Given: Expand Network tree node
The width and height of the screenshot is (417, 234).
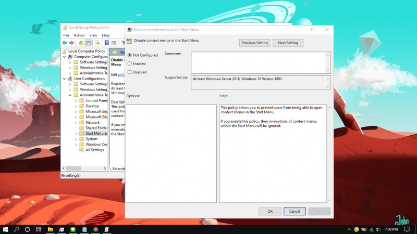Looking at the screenshot, I should [x=76, y=123].
